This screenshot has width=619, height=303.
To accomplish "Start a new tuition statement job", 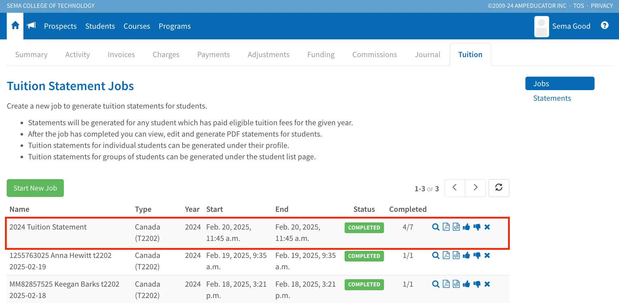I will (x=35, y=188).
